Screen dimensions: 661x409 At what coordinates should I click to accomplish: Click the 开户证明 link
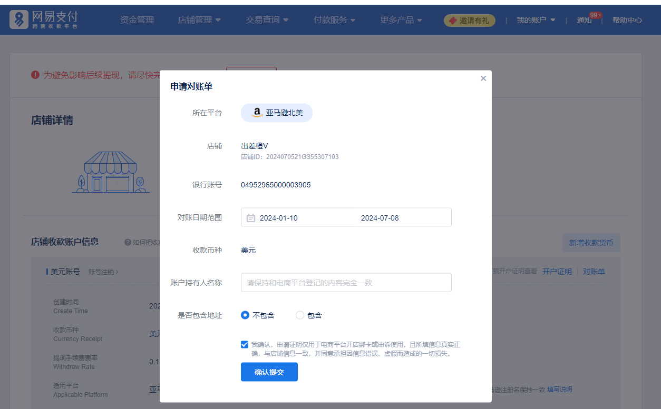pos(557,272)
